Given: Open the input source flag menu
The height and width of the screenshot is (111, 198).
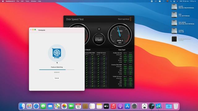Looking at the screenshot, I should (x=167, y=1).
